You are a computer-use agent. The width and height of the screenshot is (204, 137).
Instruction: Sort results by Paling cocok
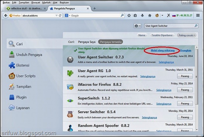(187, 35)
